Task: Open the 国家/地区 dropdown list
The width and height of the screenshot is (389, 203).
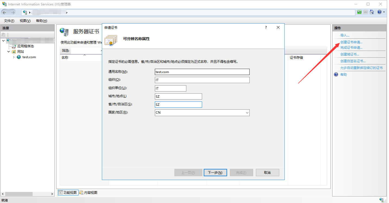Action: [x=247, y=113]
